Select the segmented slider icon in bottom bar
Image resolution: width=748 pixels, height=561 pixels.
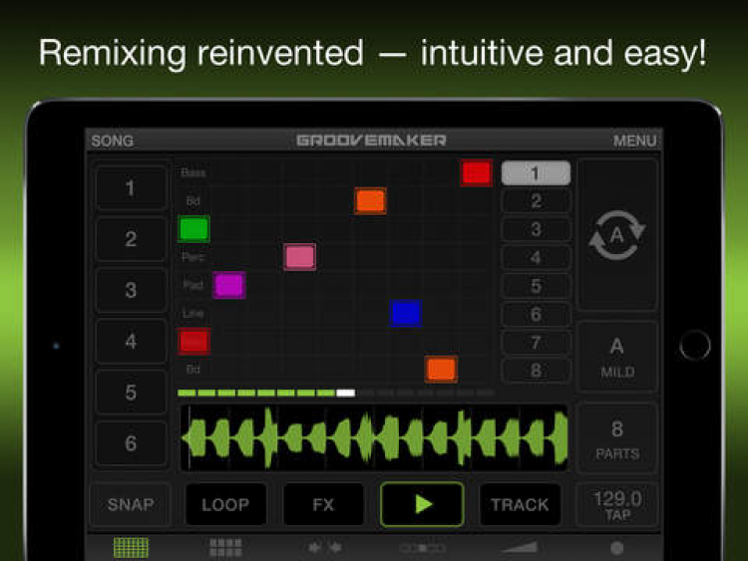click(423, 548)
